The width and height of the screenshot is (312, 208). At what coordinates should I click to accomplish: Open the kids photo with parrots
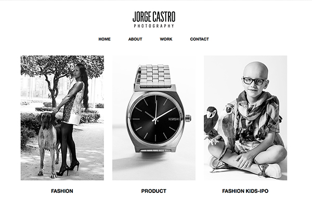(x=245, y=118)
